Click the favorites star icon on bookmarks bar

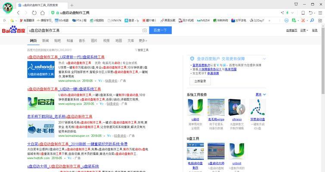(x=12, y=21)
